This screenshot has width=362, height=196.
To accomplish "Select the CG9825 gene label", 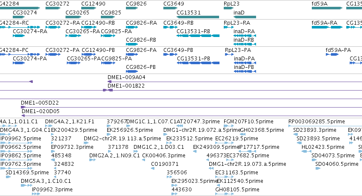I will tap(111, 12).
